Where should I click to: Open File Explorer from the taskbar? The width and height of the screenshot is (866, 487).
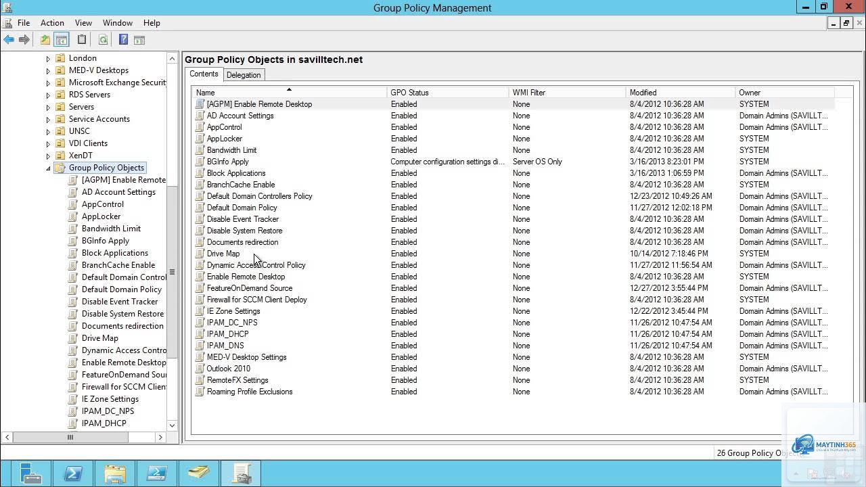point(114,473)
